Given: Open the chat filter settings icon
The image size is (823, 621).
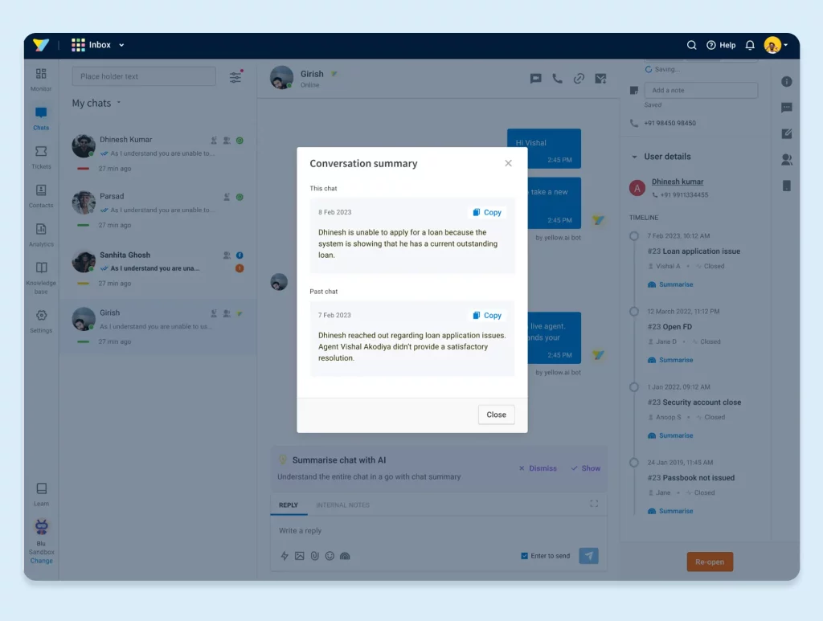Looking at the screenshot, I should tap(235, 76).
